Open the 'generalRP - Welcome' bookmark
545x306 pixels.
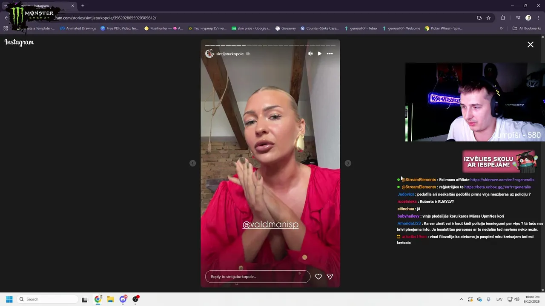tap(402, 28)
